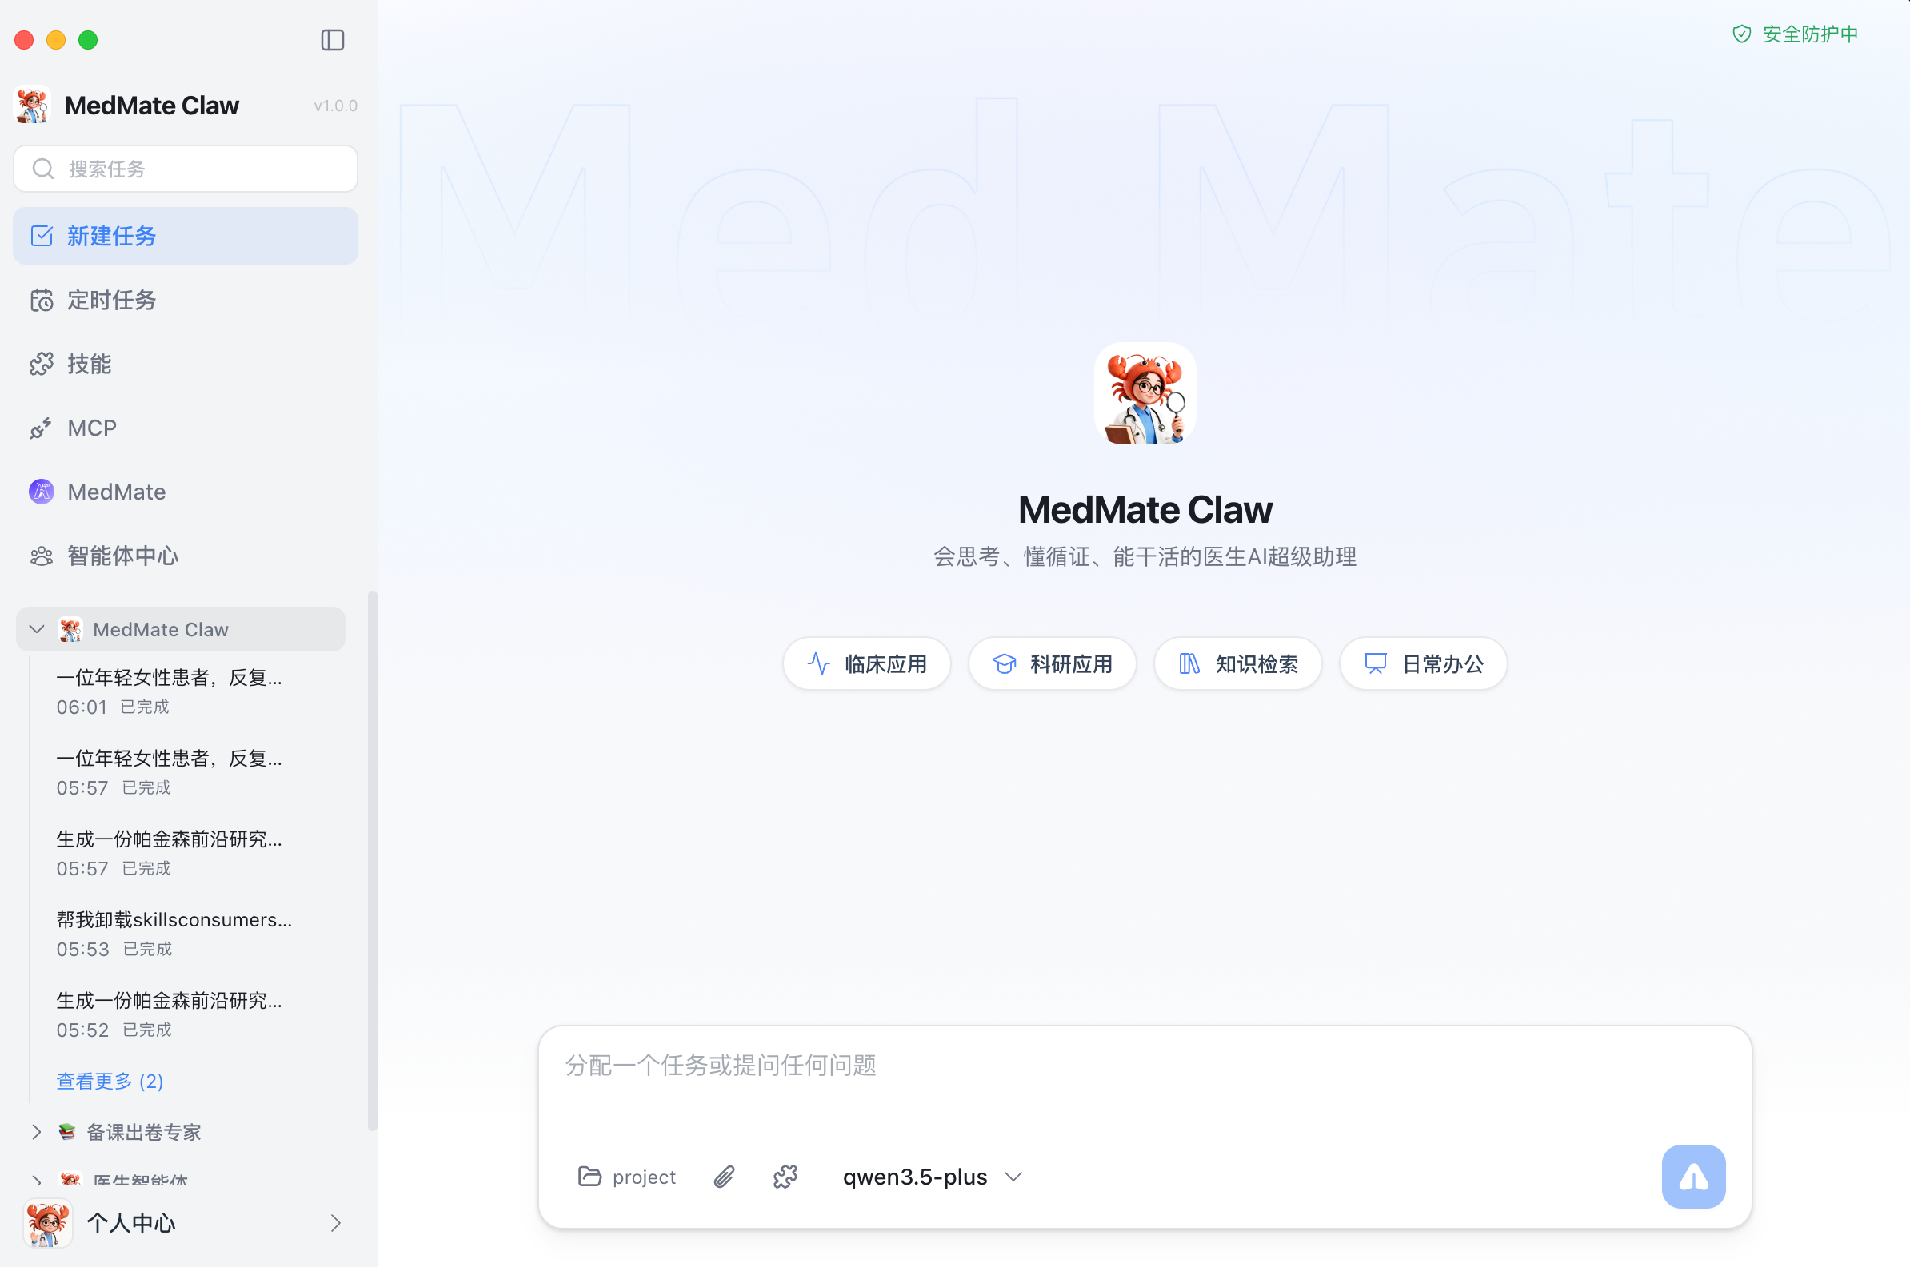This screenshot has width=1910, height=1267.
Task: Click the paperclip attachment icon
Action: pyautogui.click(x=723, y=1177)
